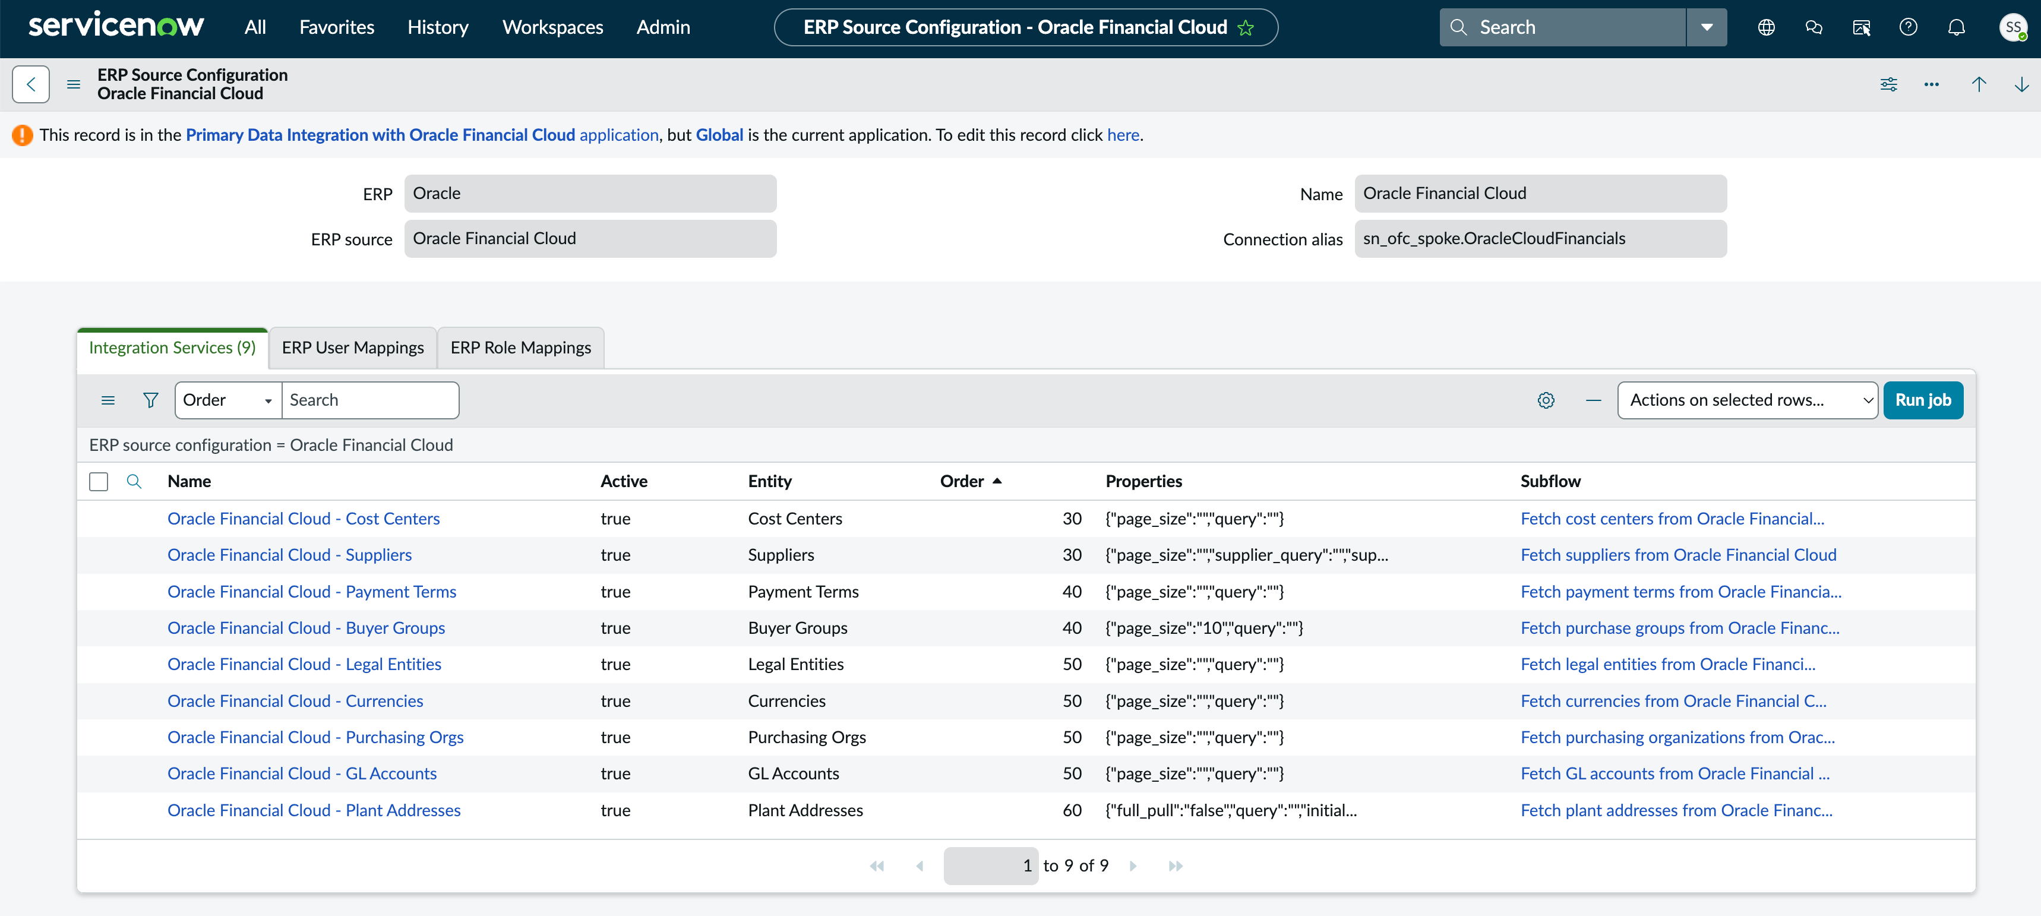This screenshot has width=2041, height=916.
Task: Open Oracle Financial Cloud - Plant Addresses
Action: pyautogui.click(x=314, y=810)
